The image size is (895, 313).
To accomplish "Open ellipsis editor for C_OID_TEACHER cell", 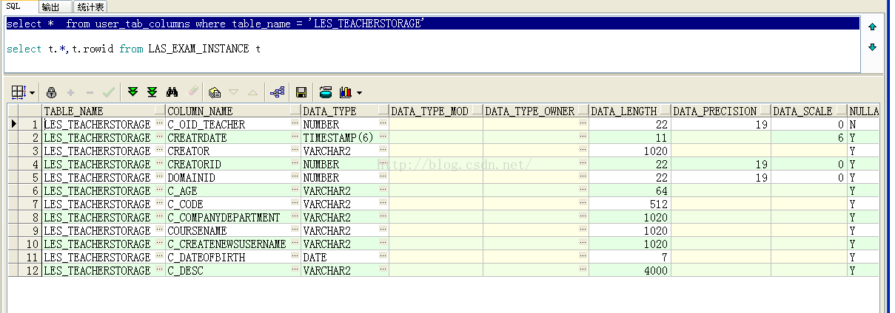I will [295, 124].
